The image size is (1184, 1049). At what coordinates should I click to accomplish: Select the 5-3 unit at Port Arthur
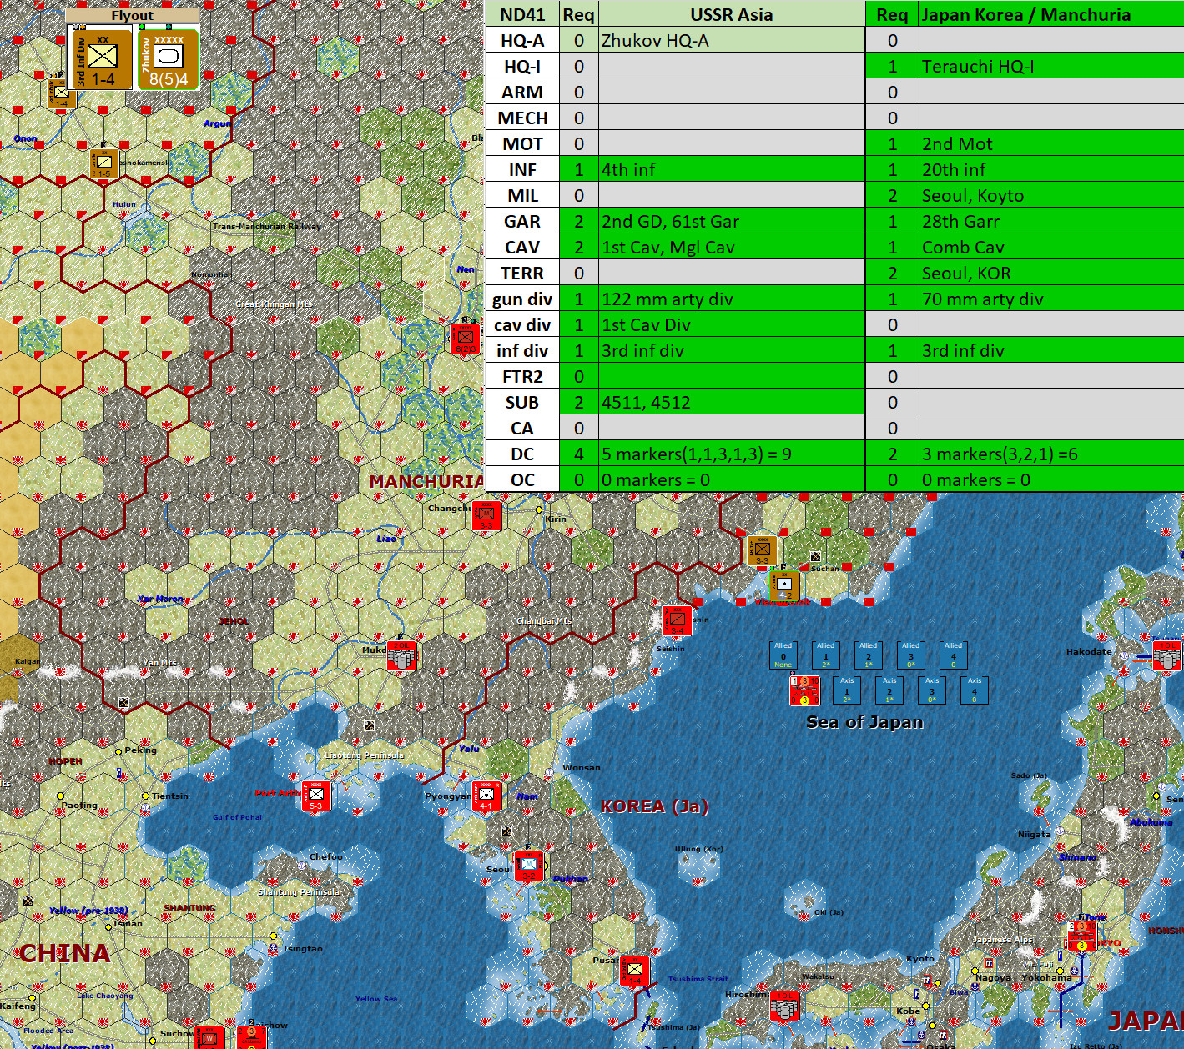(x=316, y=796)
